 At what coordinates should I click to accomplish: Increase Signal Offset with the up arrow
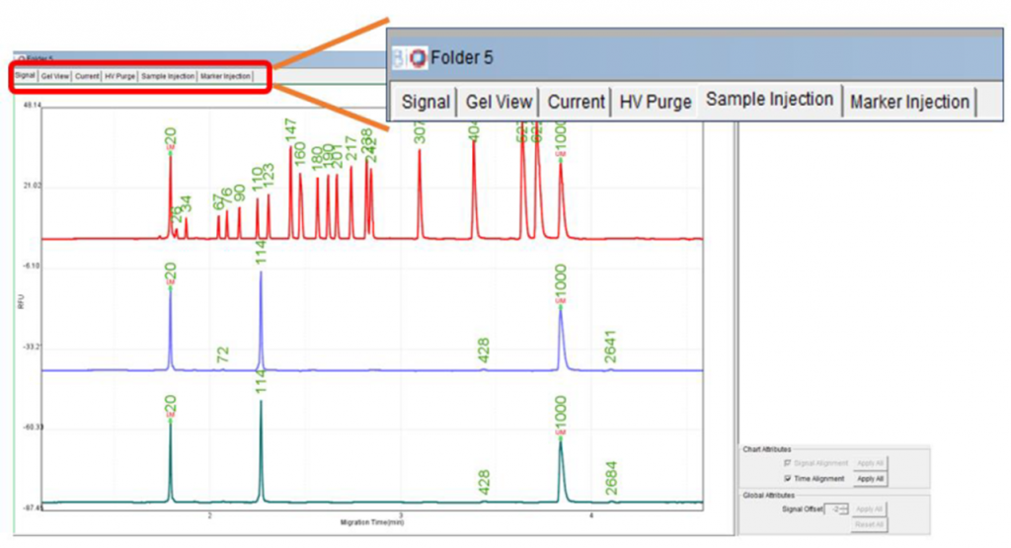[x=844, y=506]
